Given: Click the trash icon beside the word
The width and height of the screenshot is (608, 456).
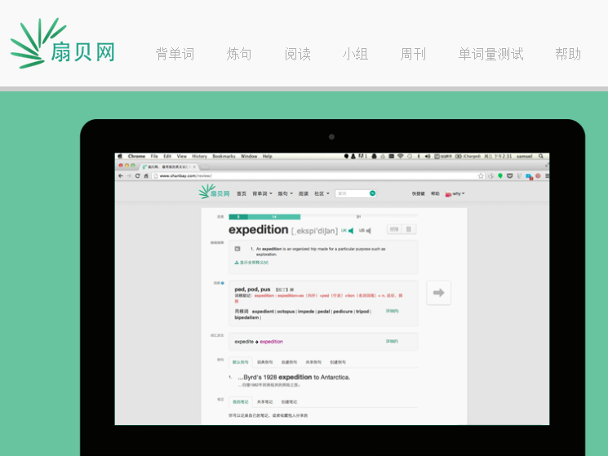Looking at the screenshot, I should [x=409, y=230].
